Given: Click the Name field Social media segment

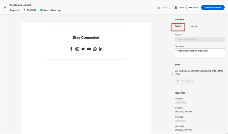Looking at the screenshot, I should click(x=200, y=39).
